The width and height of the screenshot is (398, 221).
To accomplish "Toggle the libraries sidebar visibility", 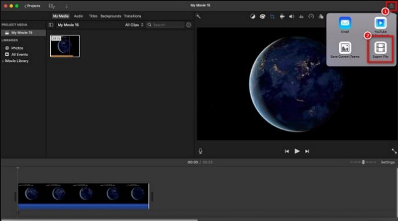I will [51, 25].
